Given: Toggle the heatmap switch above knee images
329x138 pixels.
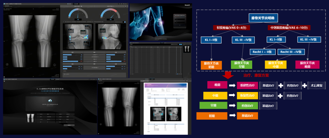Looking at the screenshot, I should click(125, 22).
